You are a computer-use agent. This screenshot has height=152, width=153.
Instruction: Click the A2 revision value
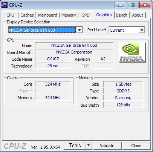(103, 59)
